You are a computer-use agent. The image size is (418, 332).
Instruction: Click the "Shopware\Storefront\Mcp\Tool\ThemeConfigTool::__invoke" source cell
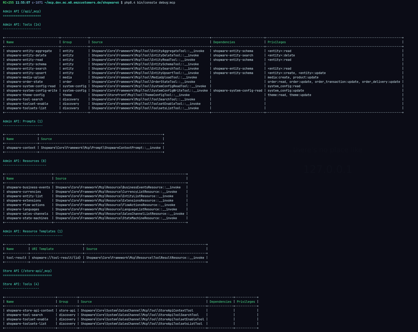point(141,95)
